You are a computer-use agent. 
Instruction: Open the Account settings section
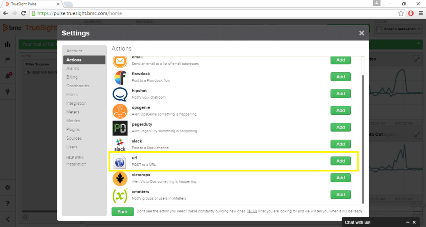74,51
